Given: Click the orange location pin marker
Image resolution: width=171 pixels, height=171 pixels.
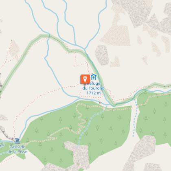Looking at the screenshot, I should click(85, 79).
